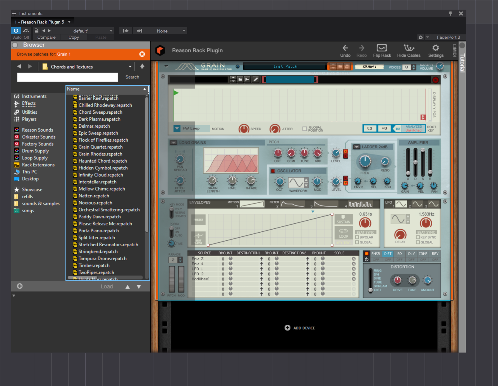Click the Copy button
498x386 pixels.
tap(74, 37)
